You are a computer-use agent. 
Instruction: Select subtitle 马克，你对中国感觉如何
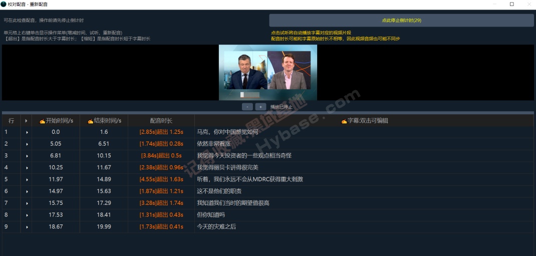(x=364, y=132)
